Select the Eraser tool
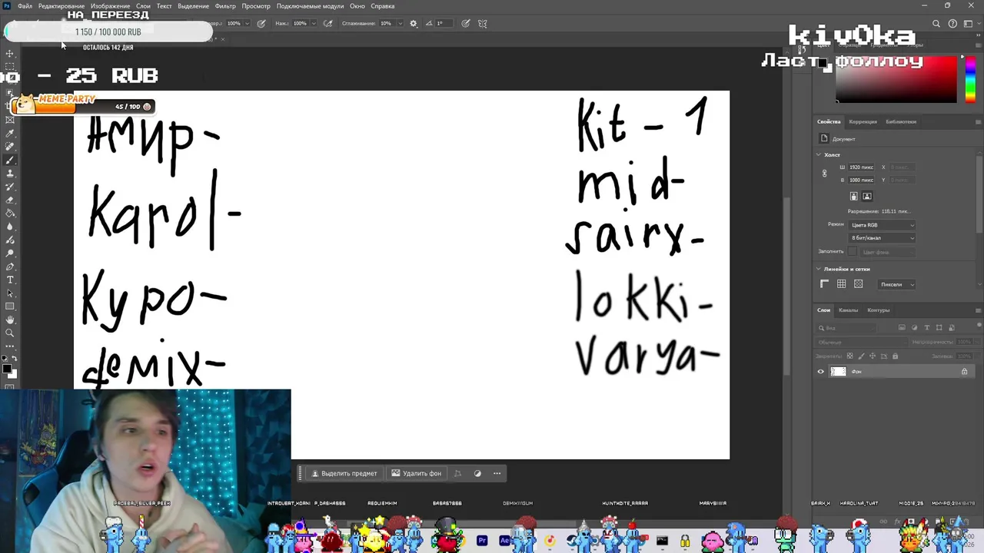 tap(10, 200)
